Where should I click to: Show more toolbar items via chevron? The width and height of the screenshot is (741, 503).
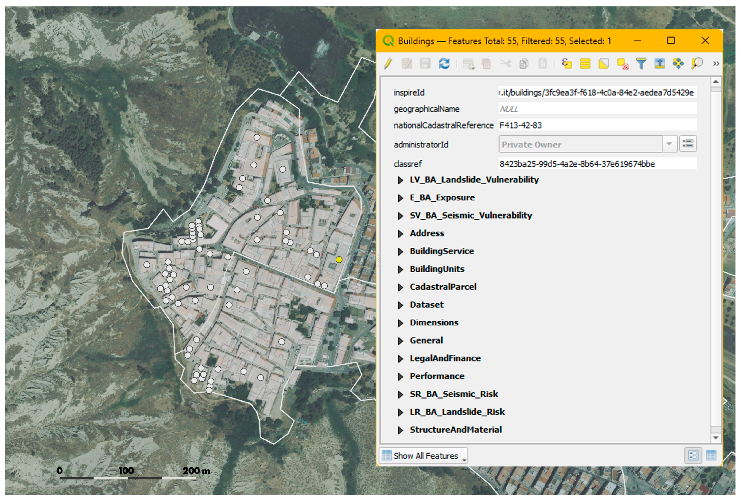(x=716, y=64)
